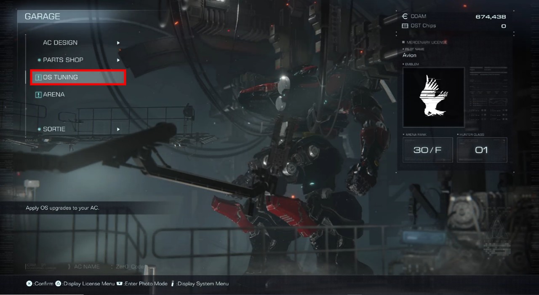Viewport: 539px width, 295px height.
Task: Click the GARAGE header title
Action: (43, 16)
